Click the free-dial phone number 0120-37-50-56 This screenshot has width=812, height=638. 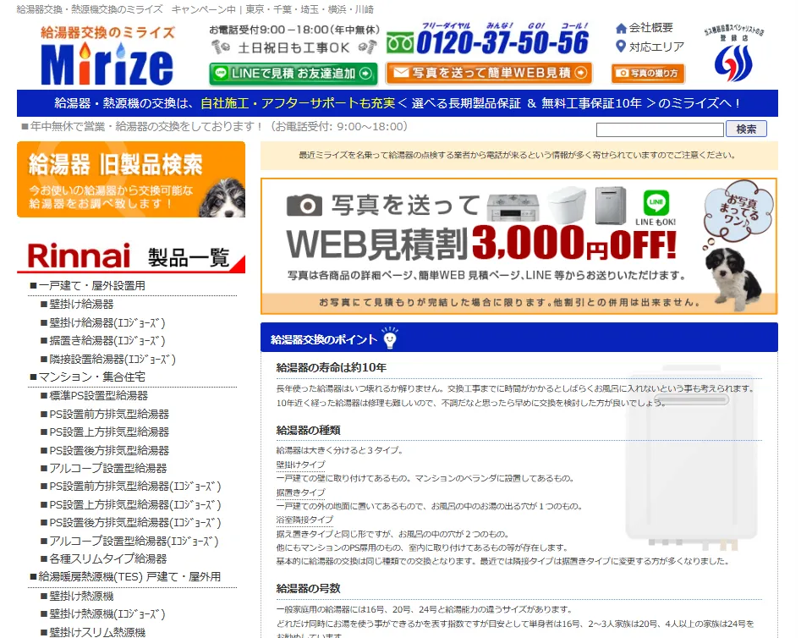tap(488, 41)
